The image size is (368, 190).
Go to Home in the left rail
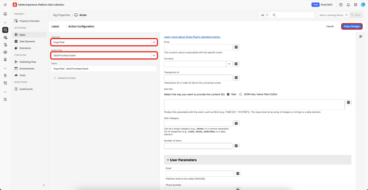click(5, 14)
